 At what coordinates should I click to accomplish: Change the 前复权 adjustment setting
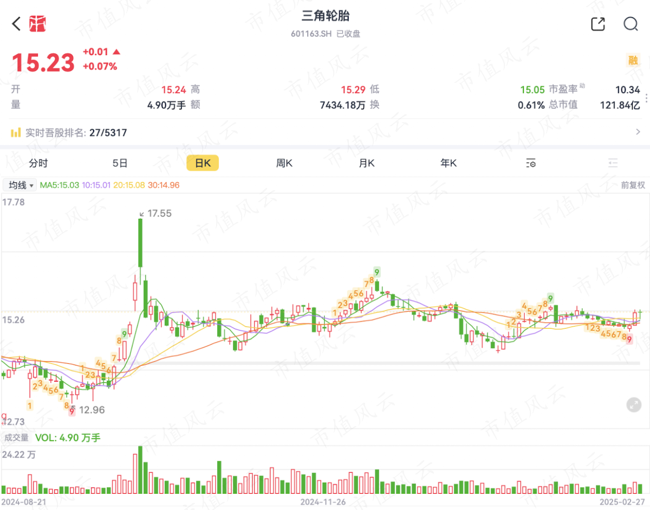pos(633,185)
